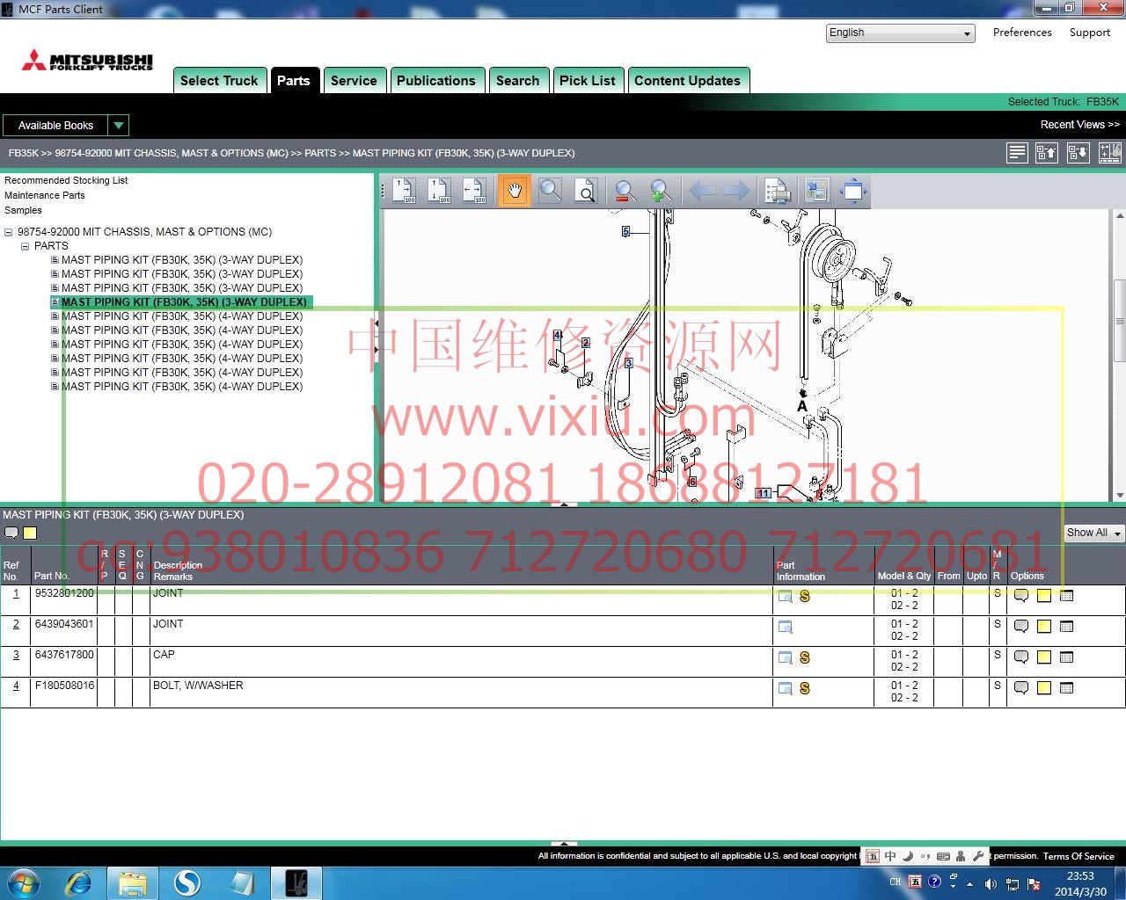The image size is (1126, 900).
Task: Toggle the text-only list view icon
Action: tap(1017, 153)
